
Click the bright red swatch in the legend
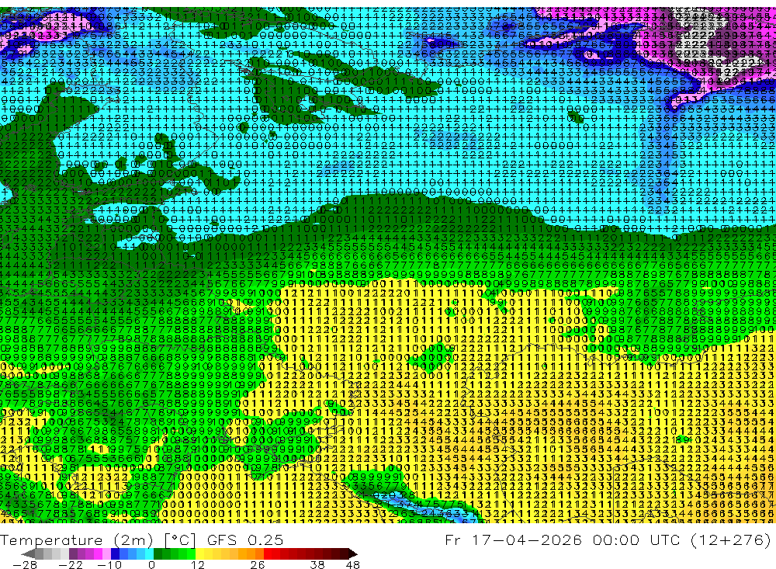click(268, 553)
